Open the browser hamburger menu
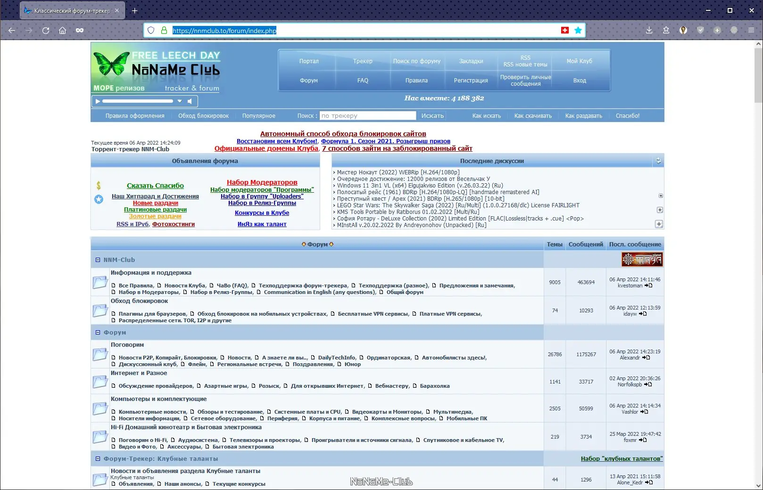The height and width of the screenshot is (490, 763). (x=751, y=30)
